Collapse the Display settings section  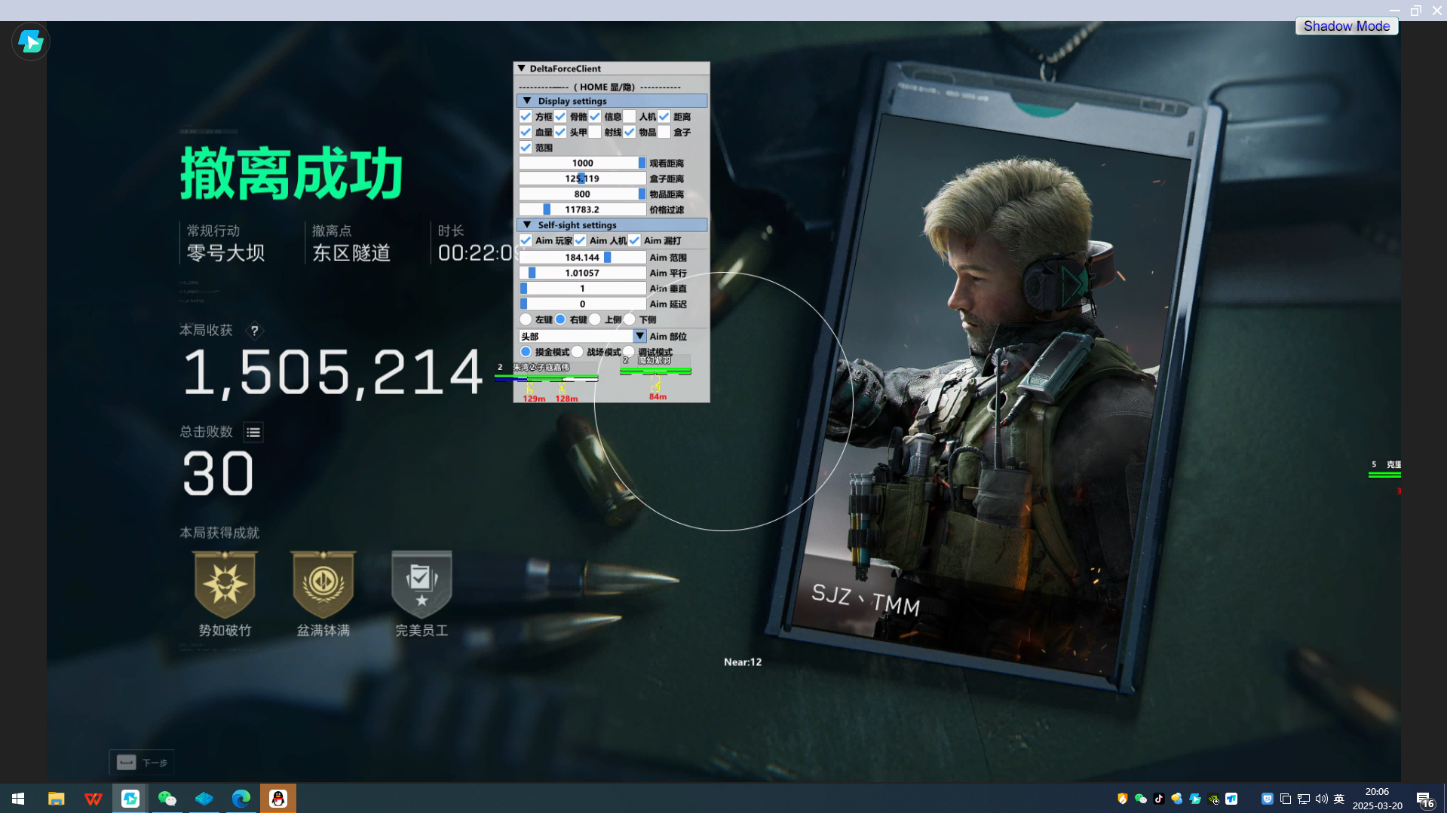pyautogui.click(x=527, y=101)
